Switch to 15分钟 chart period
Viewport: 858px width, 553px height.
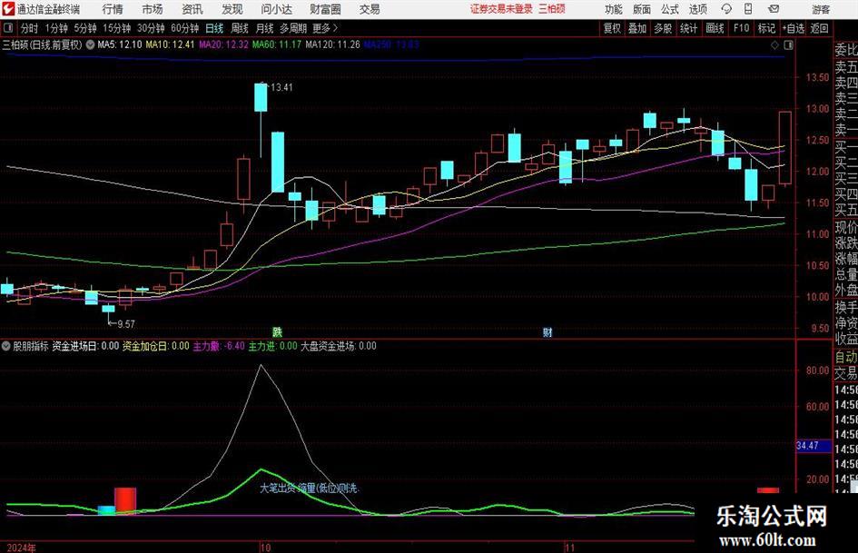coord(116,28)
